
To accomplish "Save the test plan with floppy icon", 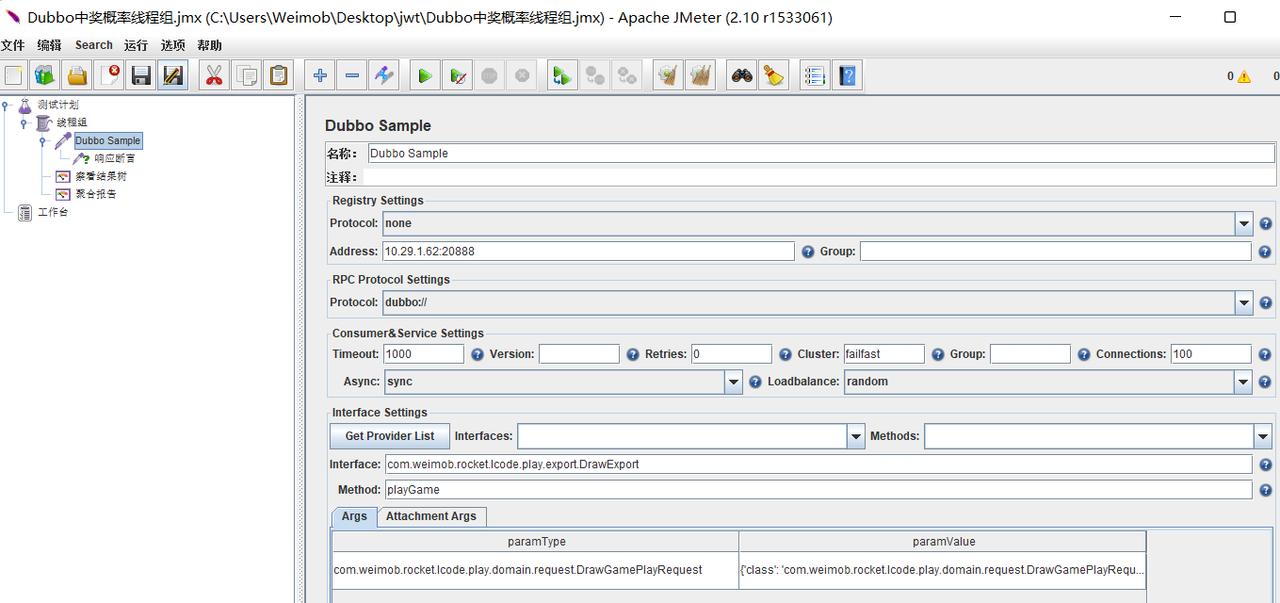I will coord(141,75).
